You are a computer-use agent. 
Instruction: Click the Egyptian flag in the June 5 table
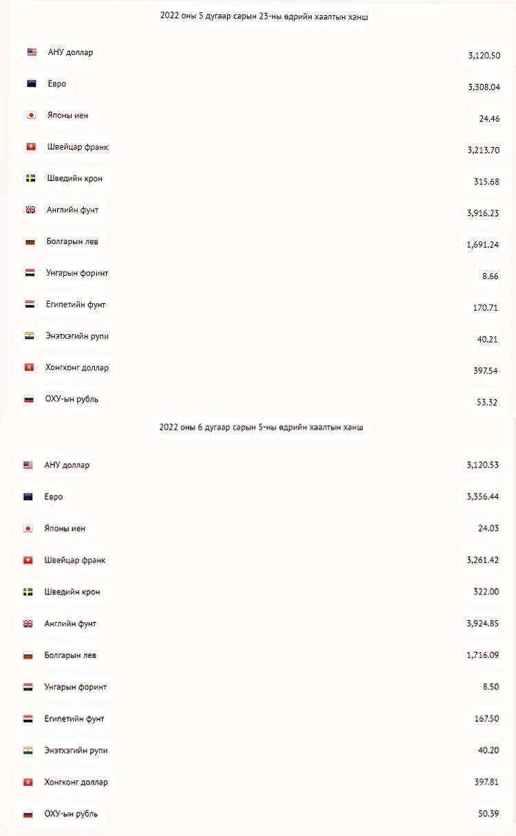[28, 718]
